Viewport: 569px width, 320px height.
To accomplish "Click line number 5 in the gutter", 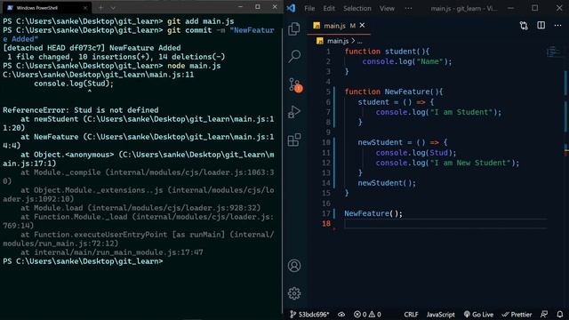I will coord(328,92).
